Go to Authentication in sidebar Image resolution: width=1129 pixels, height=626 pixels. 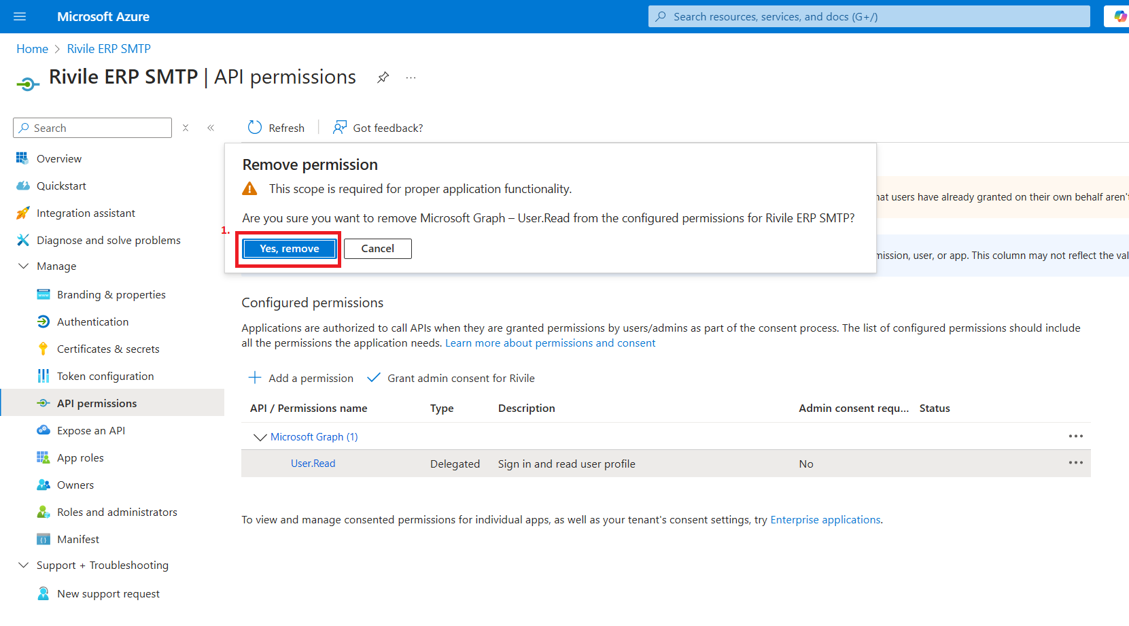[x=92, y=321]
